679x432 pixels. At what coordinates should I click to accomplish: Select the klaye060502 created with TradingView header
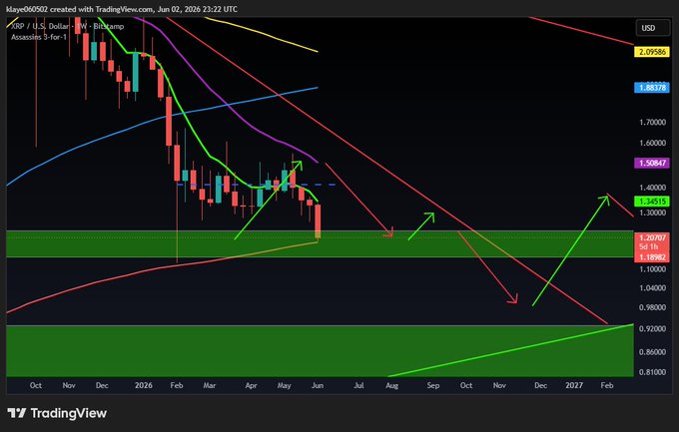point(122,9)
